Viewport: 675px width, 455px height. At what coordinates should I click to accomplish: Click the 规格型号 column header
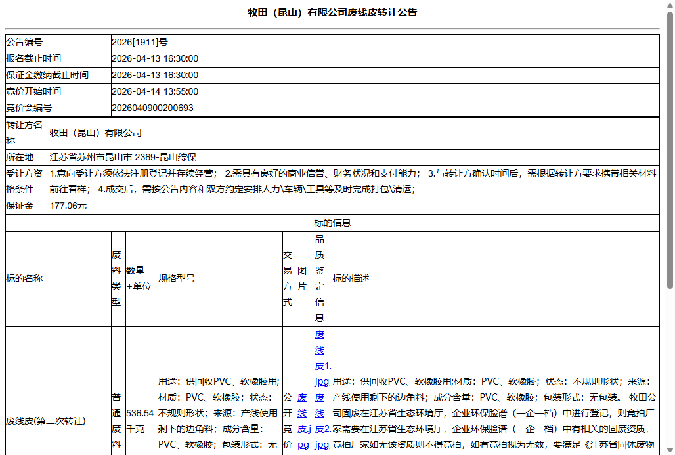pos(177,278)
